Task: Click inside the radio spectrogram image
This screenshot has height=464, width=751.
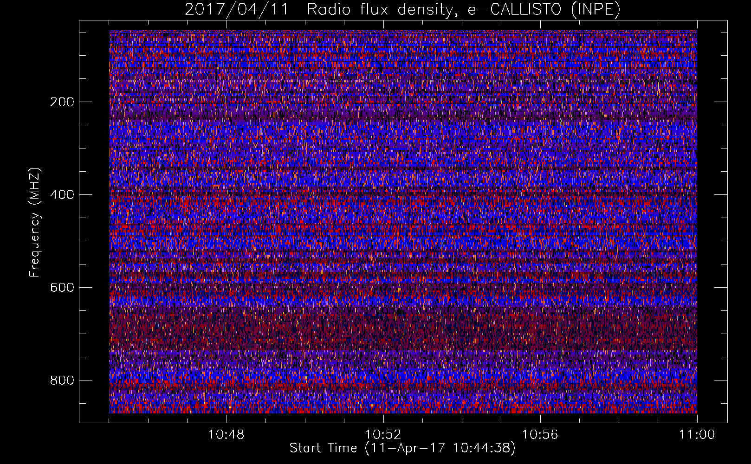Action: point(403,222)
